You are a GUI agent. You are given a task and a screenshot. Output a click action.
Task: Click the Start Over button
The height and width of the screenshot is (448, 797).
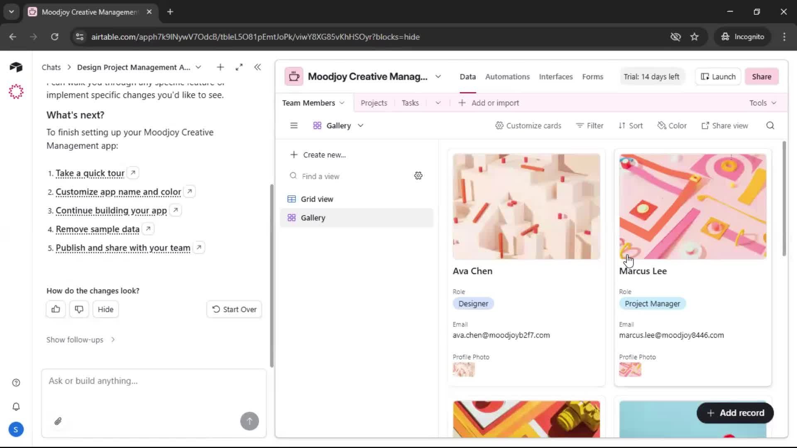[x=234, y=309]
